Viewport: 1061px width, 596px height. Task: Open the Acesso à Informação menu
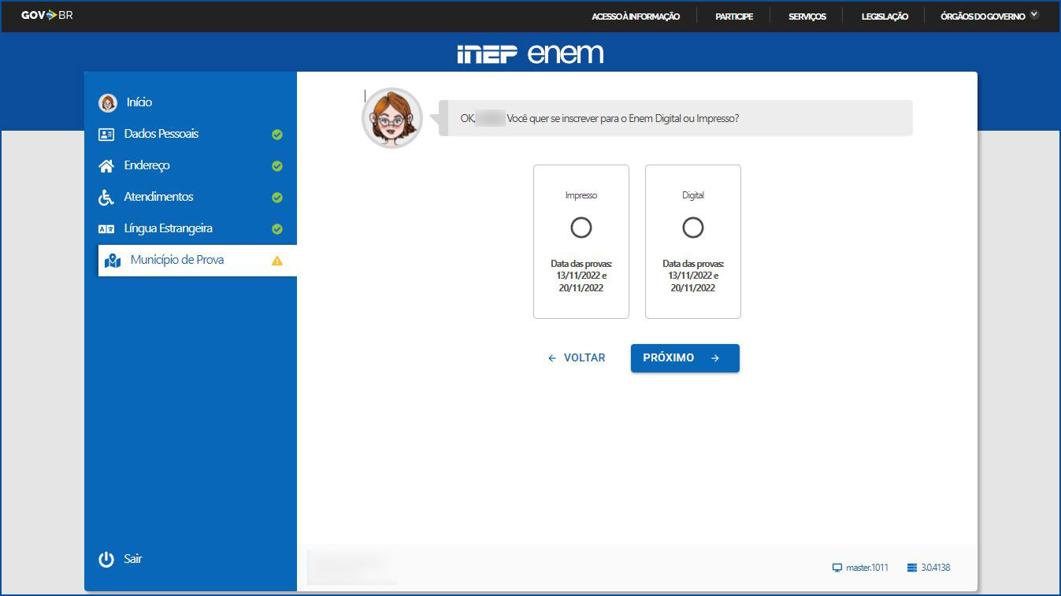(636, 17)
